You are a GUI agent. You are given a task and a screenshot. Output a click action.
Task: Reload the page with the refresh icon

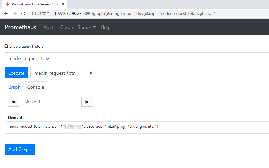pos(23,14)
